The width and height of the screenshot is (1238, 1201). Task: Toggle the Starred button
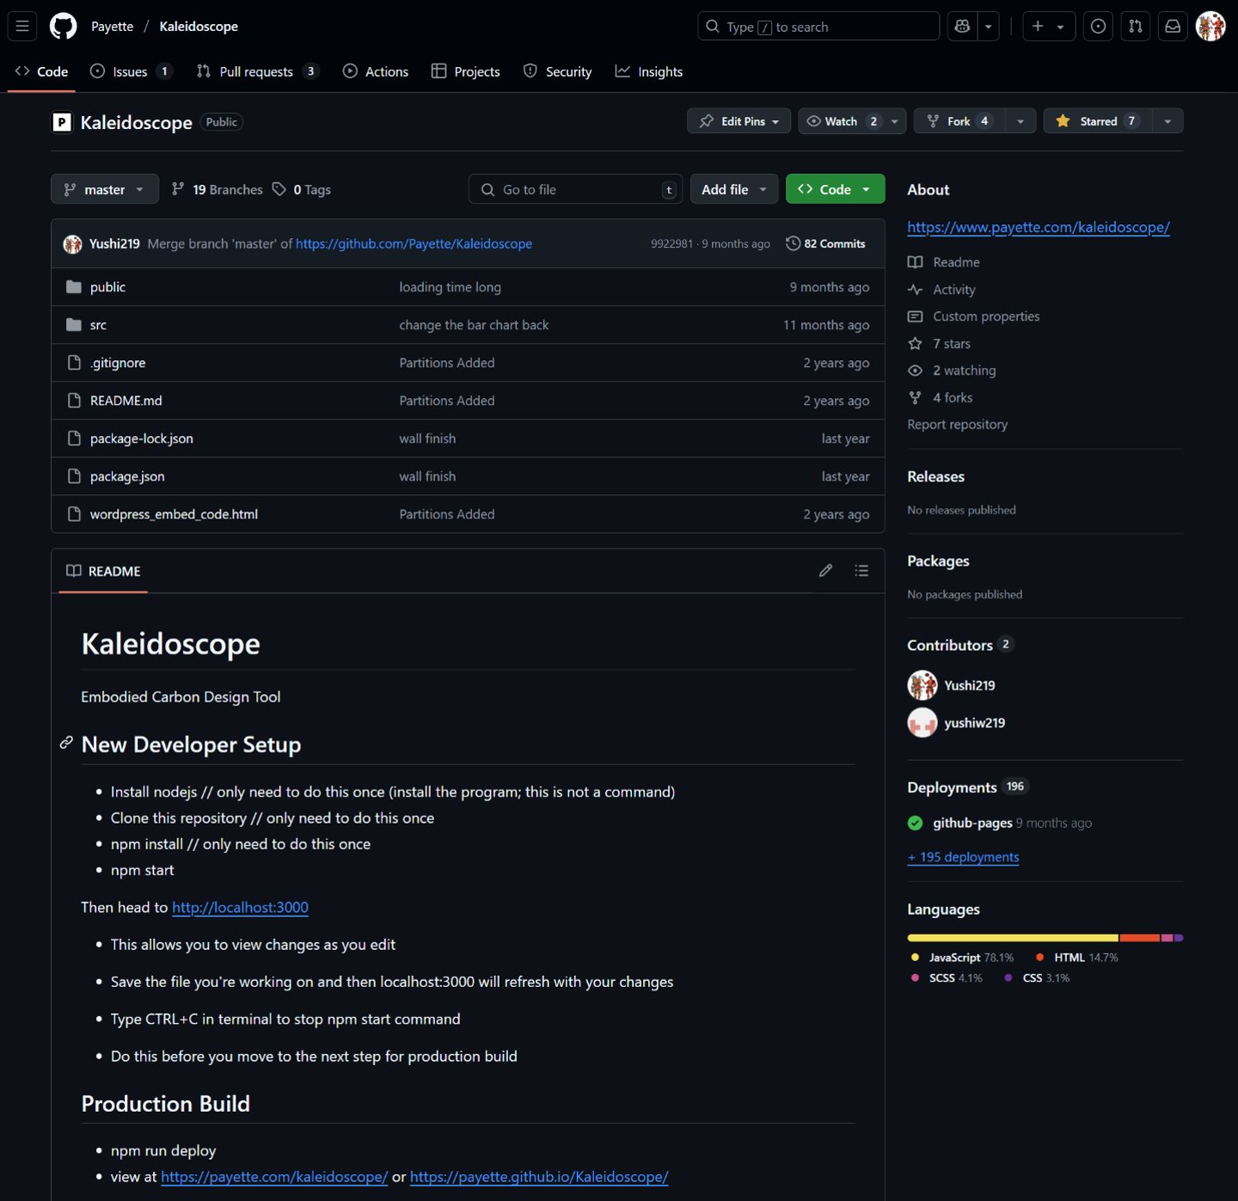pyautogui.click(x=1098, y=121)
